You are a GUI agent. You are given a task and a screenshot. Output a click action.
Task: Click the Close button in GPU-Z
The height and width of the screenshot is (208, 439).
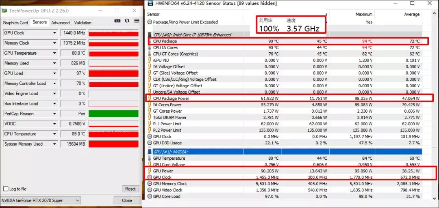point(127,200)
